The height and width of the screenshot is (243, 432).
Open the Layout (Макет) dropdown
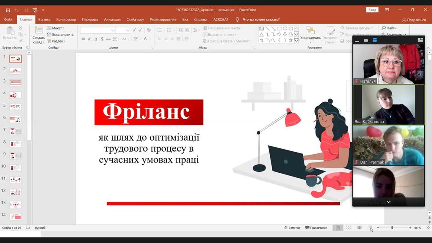55,28
